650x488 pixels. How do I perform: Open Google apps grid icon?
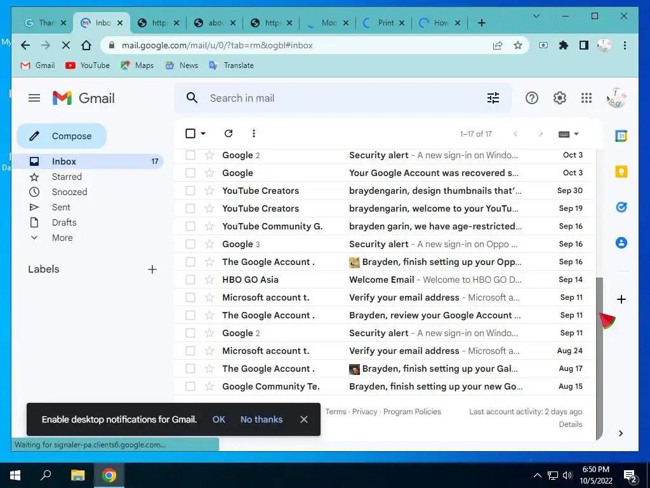[586, 98]
